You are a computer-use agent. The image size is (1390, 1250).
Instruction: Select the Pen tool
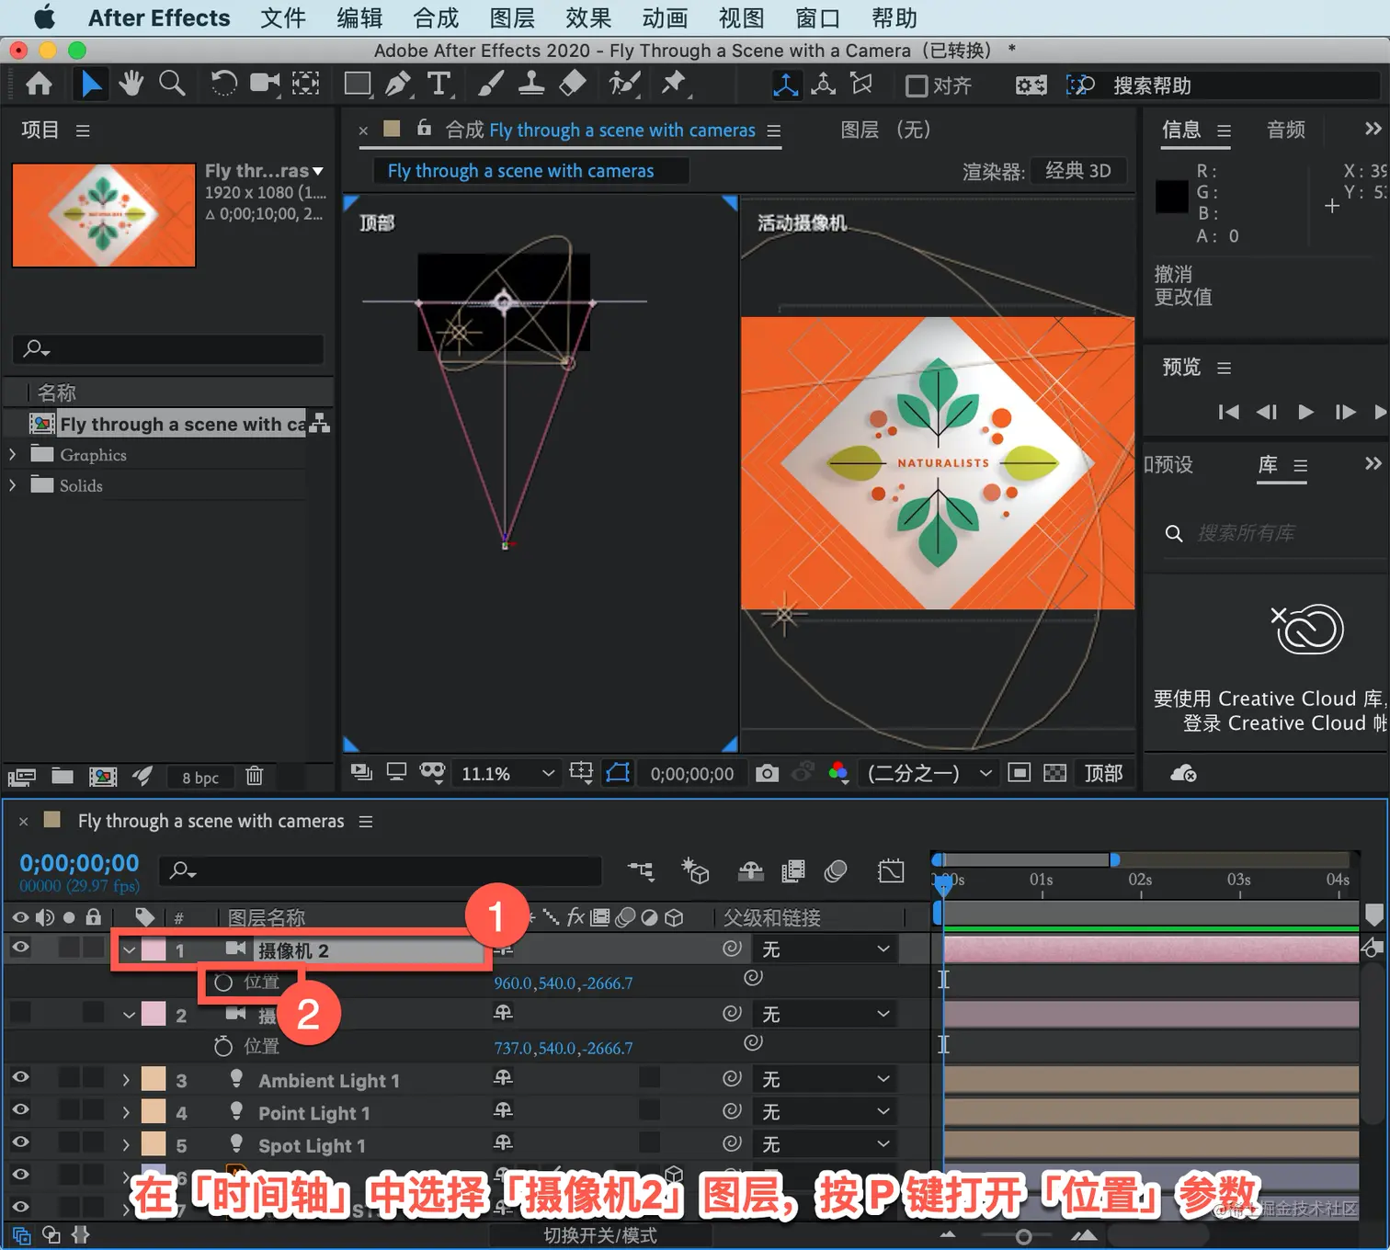(398, 85)
